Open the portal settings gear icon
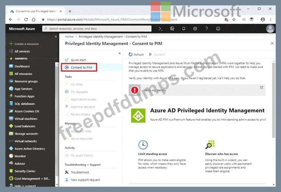Image resolution: width=281 pixels, height=192 pixels. pyautogui.click(x=195, y=29)
